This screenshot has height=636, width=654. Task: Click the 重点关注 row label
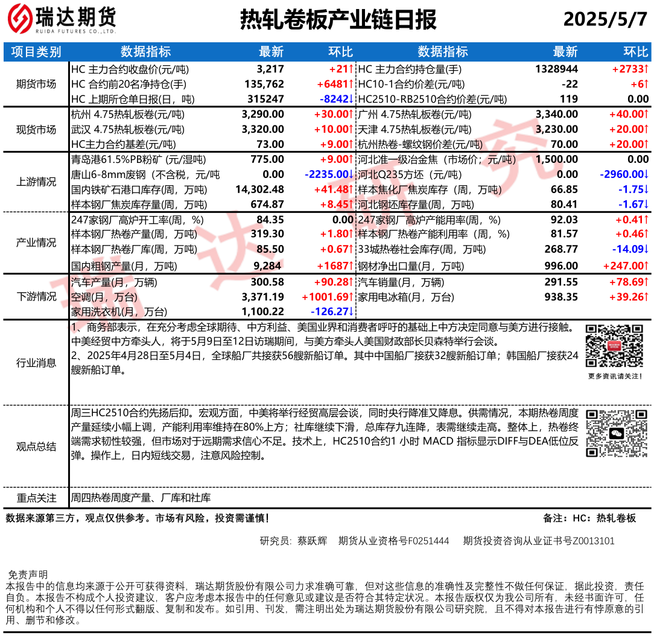(x=36, y=498)
